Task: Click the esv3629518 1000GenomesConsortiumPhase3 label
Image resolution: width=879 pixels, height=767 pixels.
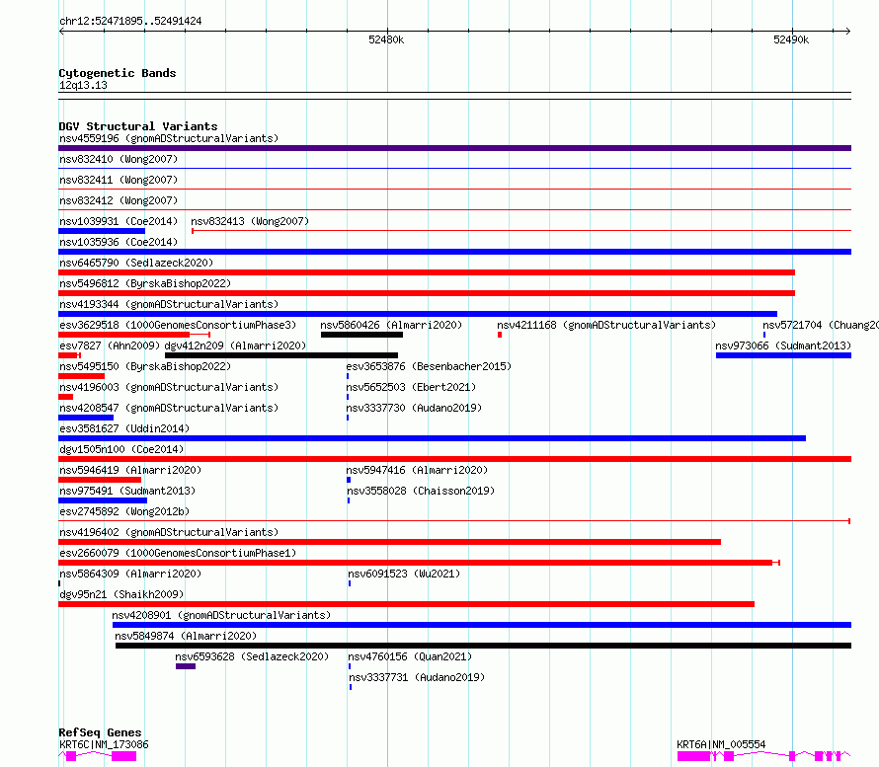Action: [x=178, y=325]
